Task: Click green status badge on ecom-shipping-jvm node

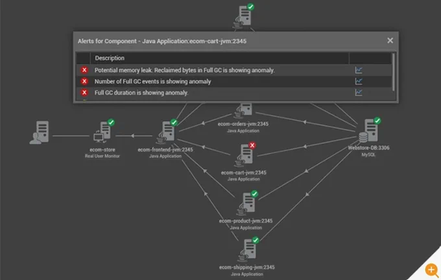Action: click(256, 240)
